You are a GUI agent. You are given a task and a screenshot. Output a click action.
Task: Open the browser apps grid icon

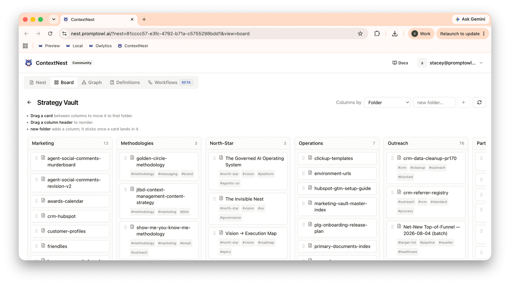coord(25,46)
